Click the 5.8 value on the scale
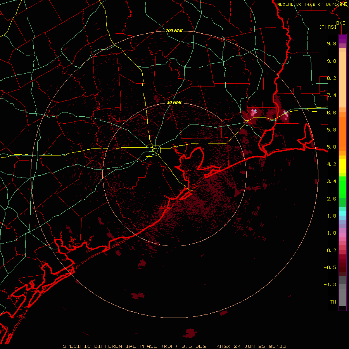The height and width of the screenshot is (349, 349). coord(332,130)
